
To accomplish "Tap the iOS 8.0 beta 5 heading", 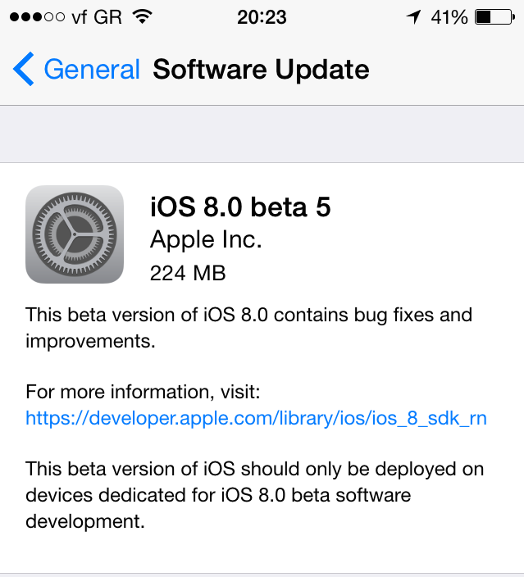I will 240,207.
